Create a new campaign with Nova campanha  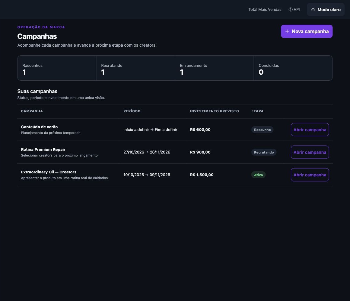[x=307, y=31]
